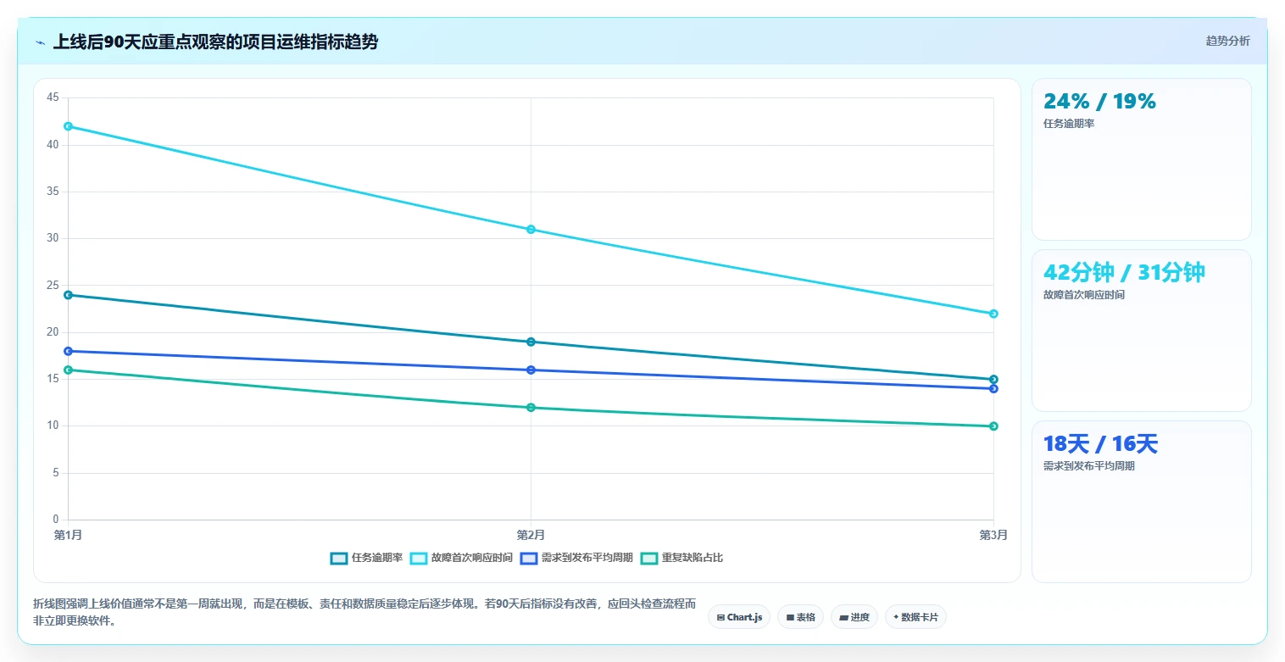Click the icon inside the 表格 chip

click(790, 618)
